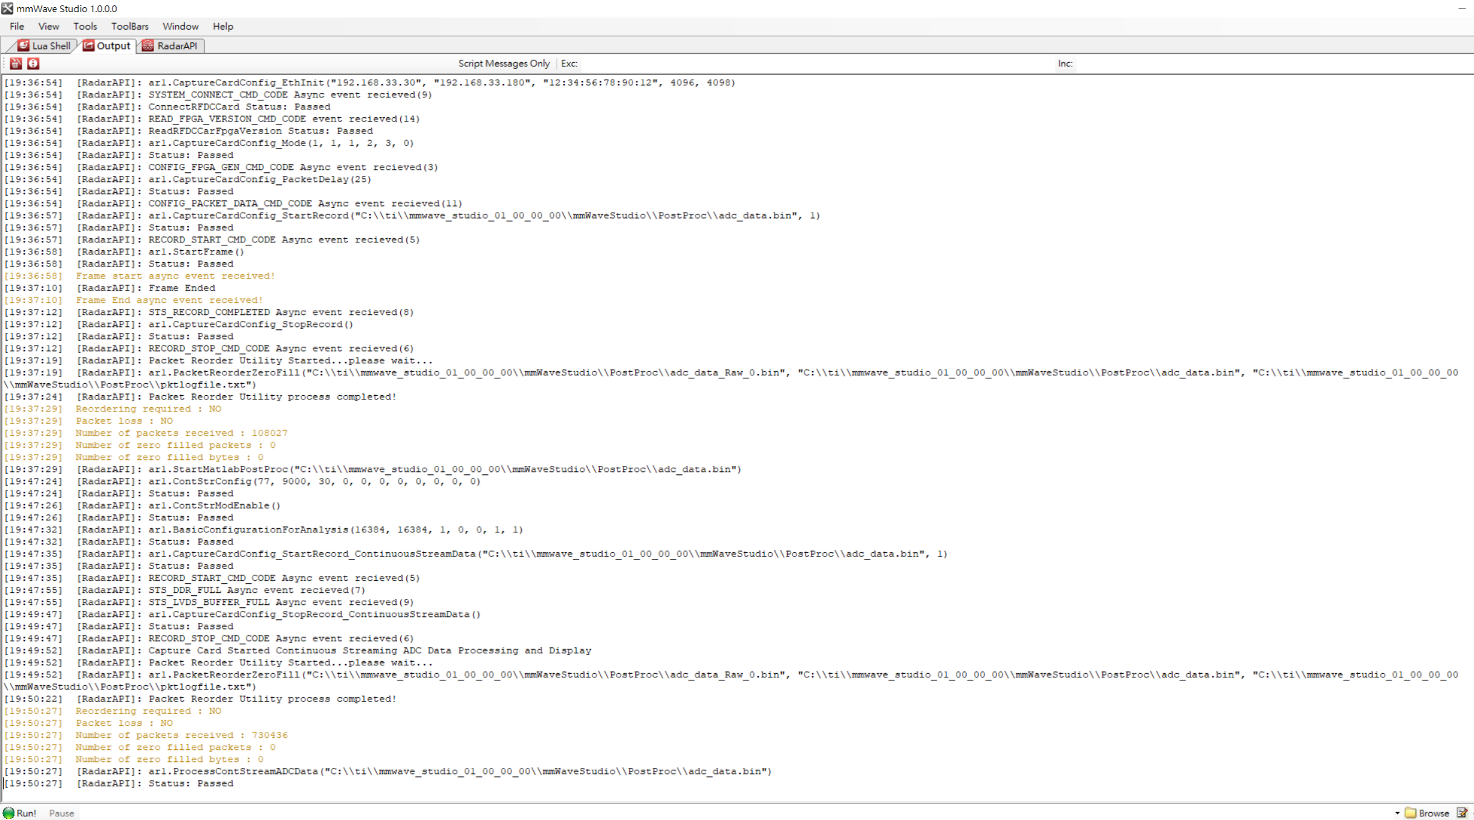Click the last '[19:50:27] Status: Passed' line
Screen dimensions: 1474x820
119,784
